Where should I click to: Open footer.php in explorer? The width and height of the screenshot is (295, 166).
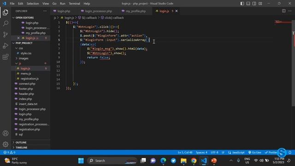26,89
